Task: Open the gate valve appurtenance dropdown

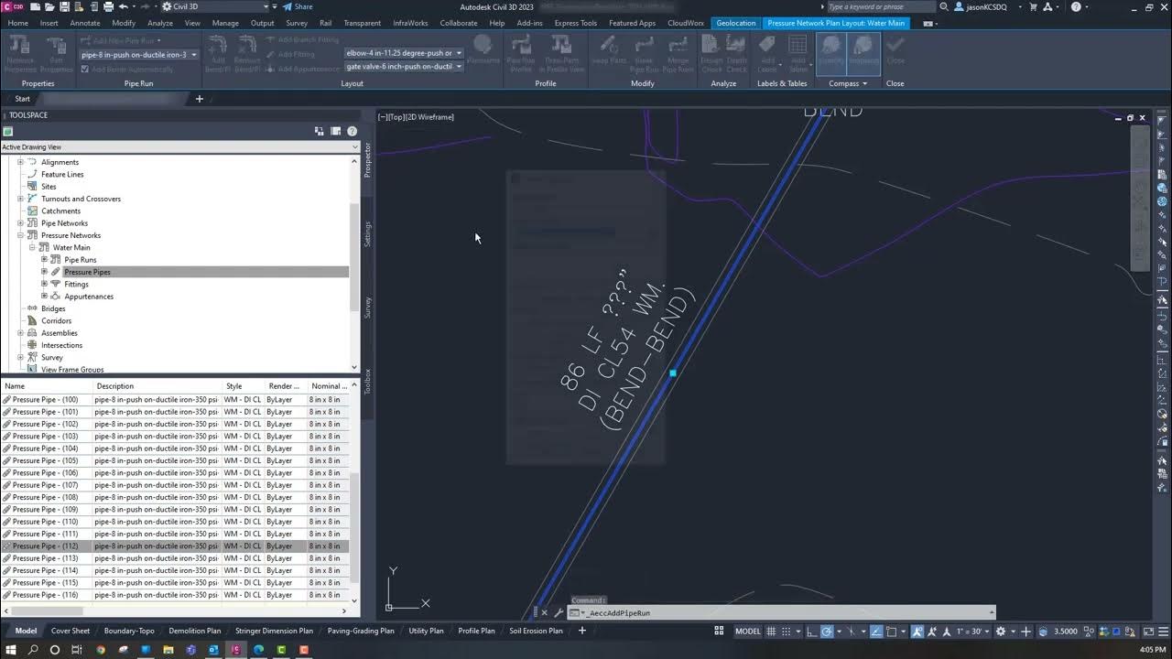Action: (404, 67)
